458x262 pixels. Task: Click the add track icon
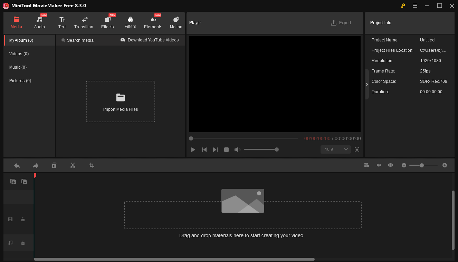[13, 182]
